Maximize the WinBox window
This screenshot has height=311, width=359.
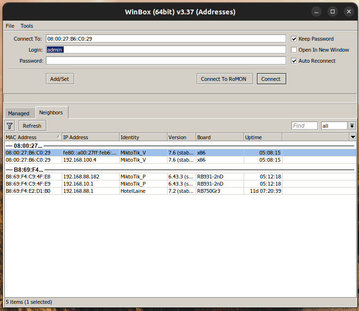click(333, 11)
